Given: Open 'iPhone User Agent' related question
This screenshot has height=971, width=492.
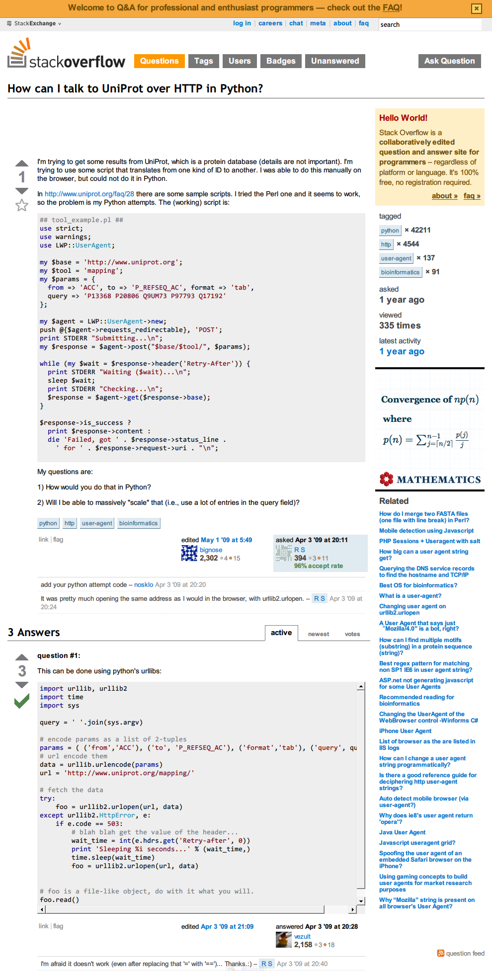Looking at the screenshot, I should pyautogui.click(x=406, y=731).
